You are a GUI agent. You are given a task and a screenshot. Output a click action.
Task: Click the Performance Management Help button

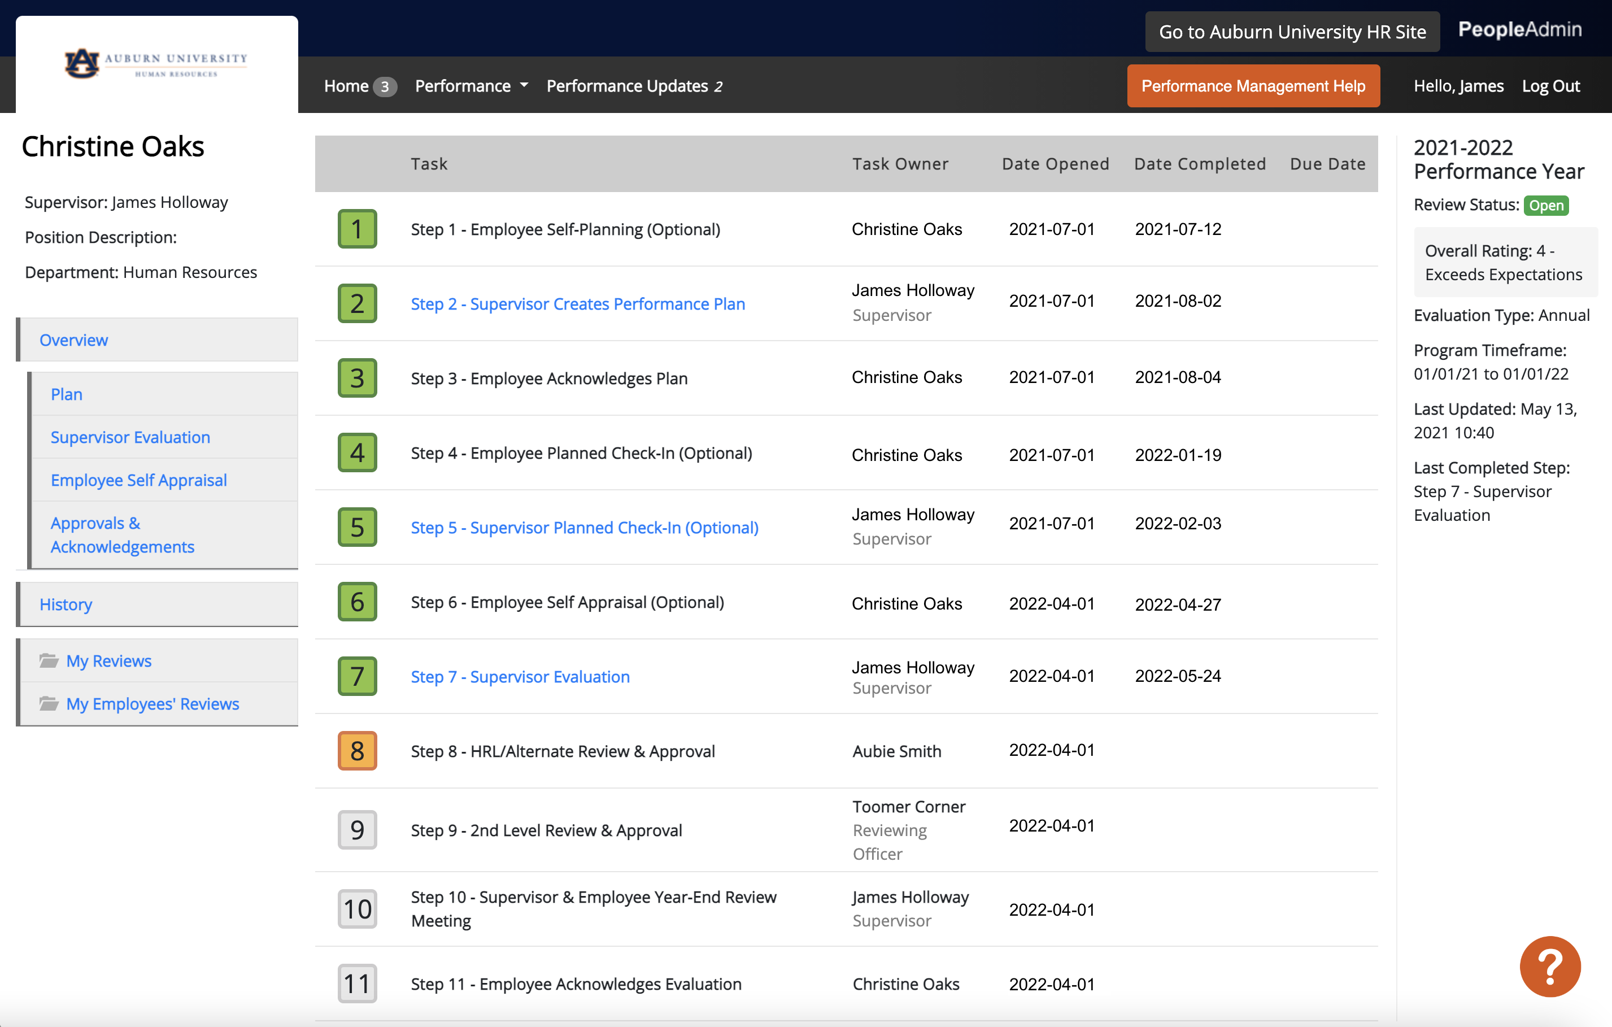click(1253, 86)
